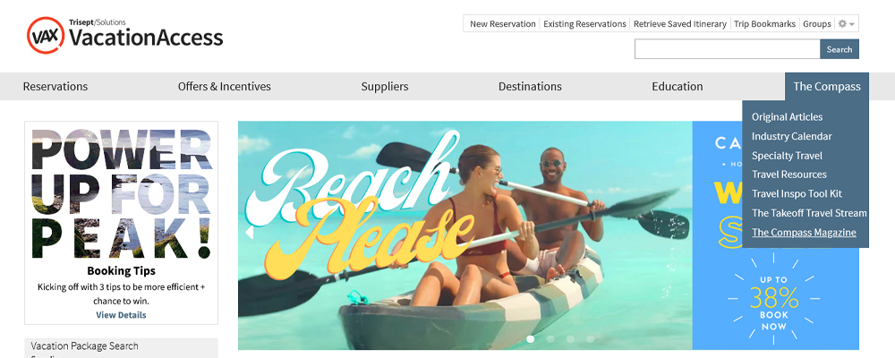Click View Details under Booking Tips
This screenshot has height=358, width=895.
pyautogui.click(x=121, y=315)
